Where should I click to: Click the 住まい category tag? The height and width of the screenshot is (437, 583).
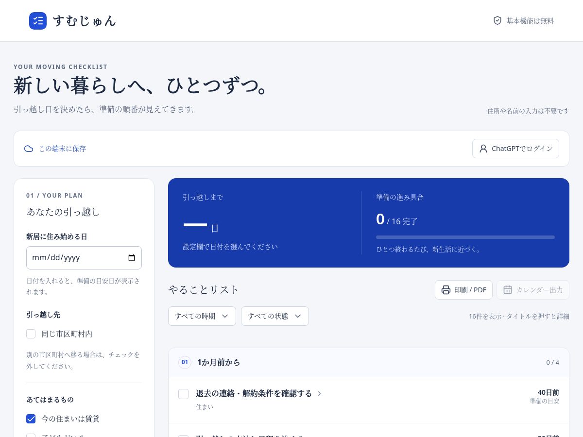point(205,407)
